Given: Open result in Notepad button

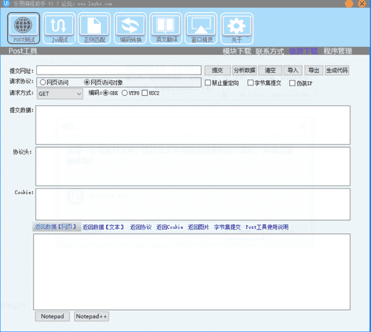Looking at the screenshot, I should click(x=53, y=316).
